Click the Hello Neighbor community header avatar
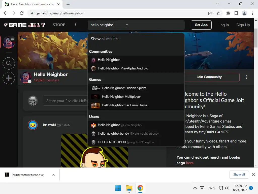258x194 pixels. [26, 77]
